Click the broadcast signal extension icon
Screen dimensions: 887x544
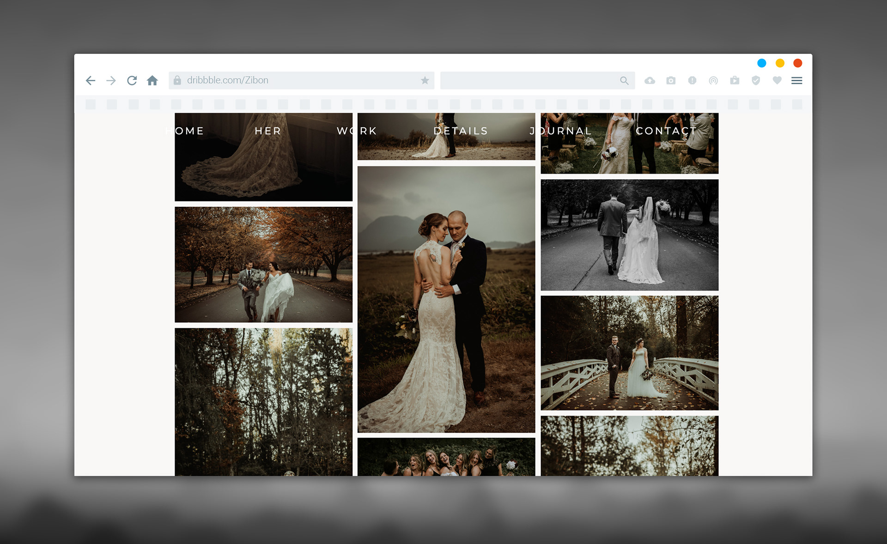tap(713, 80)
